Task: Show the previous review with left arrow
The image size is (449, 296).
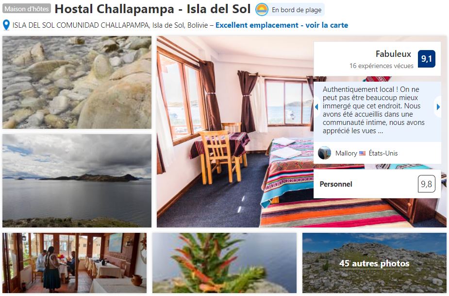Action: pos(316,107)
